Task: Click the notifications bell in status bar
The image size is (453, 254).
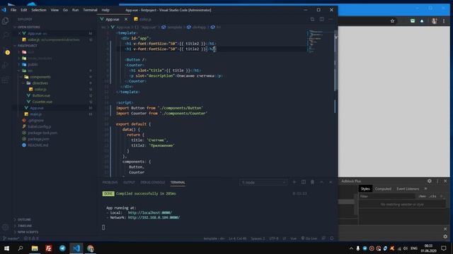Action: [x=332, y=238]
